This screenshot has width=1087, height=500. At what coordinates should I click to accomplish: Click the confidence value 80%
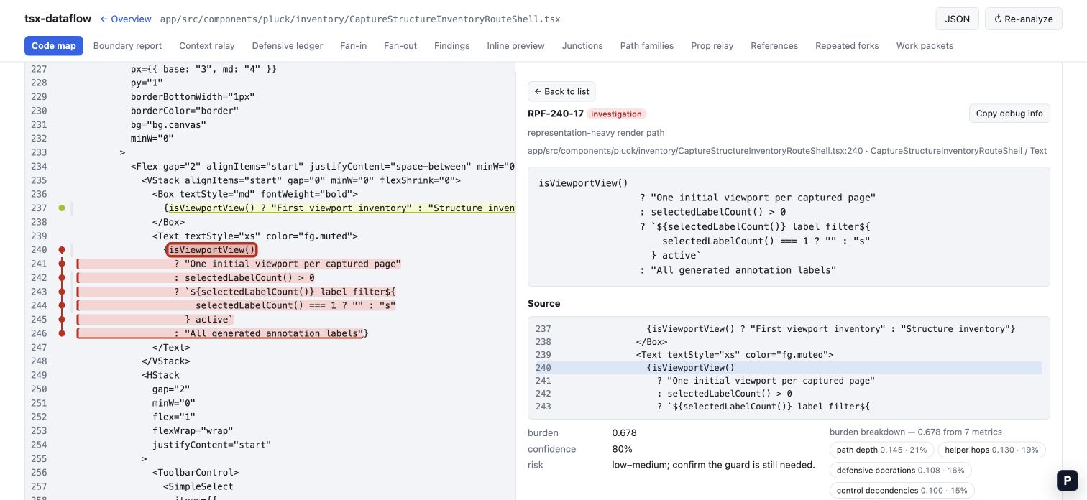pos(622,449)
